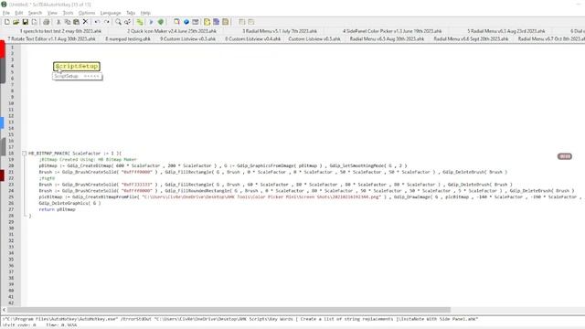The height and width of the screenshot is (329, 585).
Task: Open the File menu
Action: pyautogui.click(x=6, y=13)
